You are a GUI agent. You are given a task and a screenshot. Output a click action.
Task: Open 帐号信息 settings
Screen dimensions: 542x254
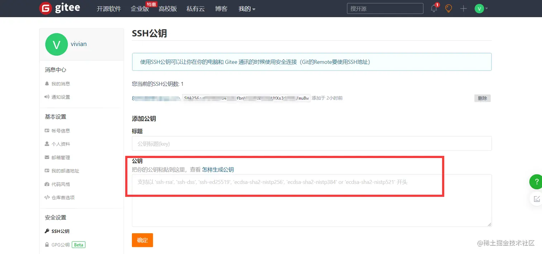coord(61,131)
